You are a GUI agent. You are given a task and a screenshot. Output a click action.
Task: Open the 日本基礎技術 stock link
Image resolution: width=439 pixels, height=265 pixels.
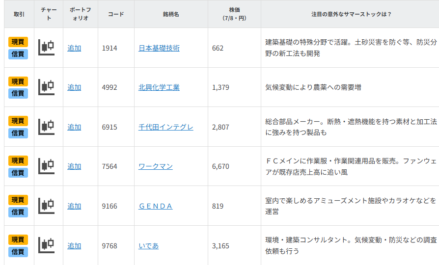(159, 48)
